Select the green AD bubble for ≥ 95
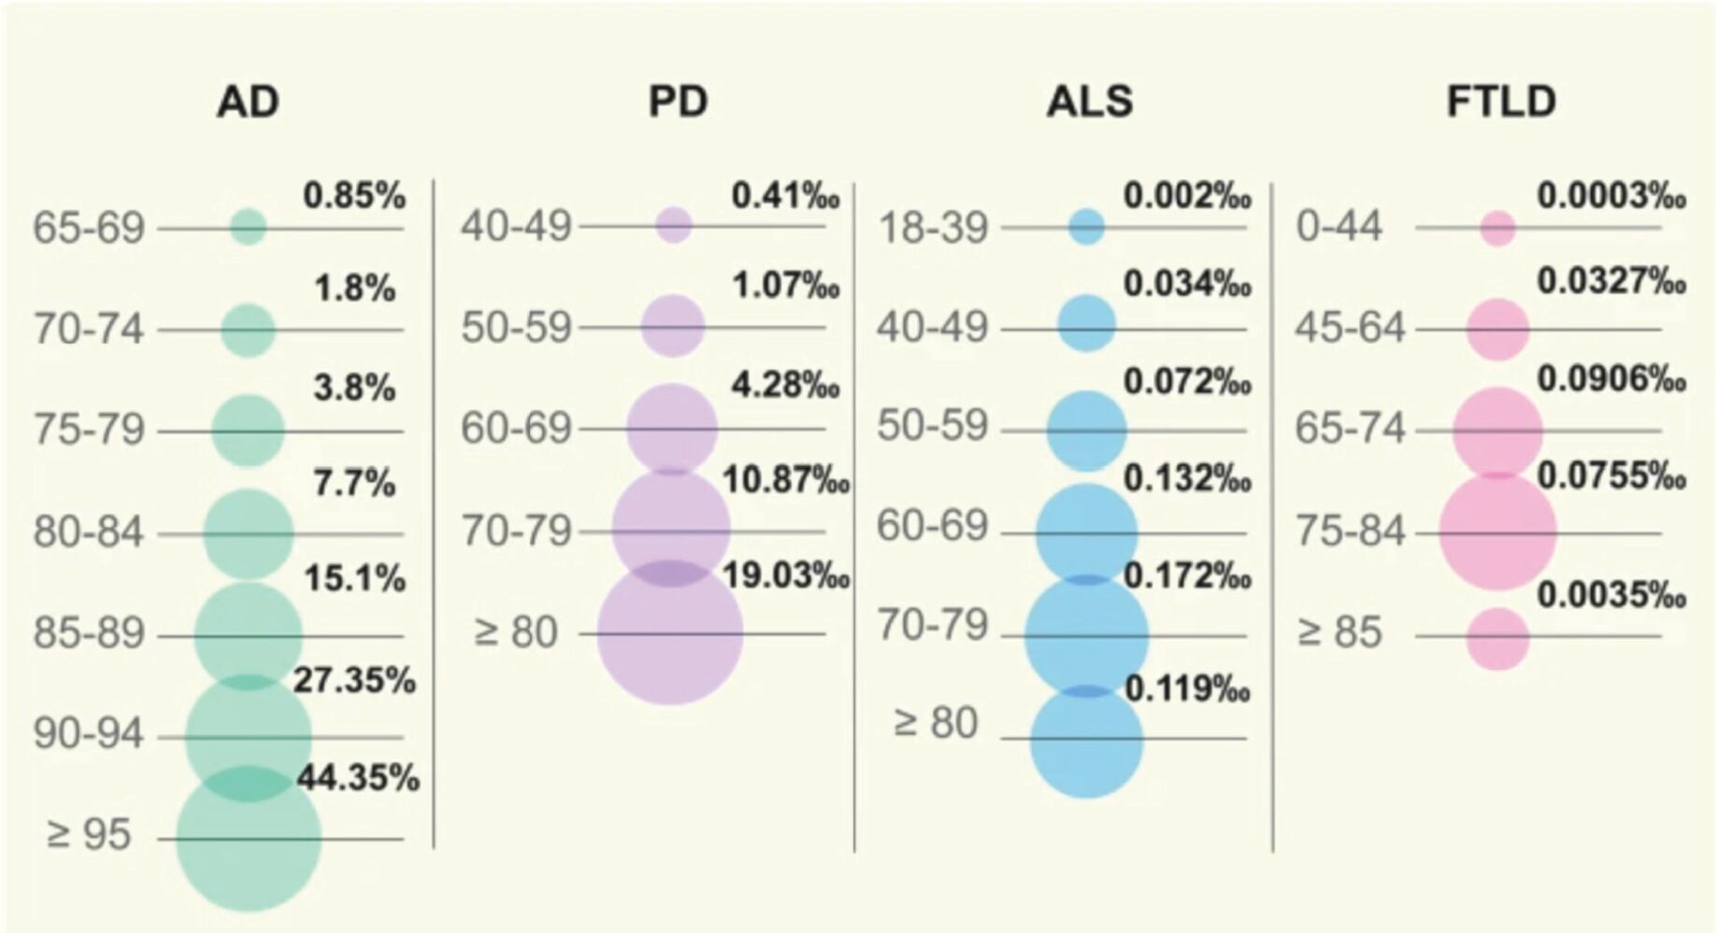 tap(249, 838)
